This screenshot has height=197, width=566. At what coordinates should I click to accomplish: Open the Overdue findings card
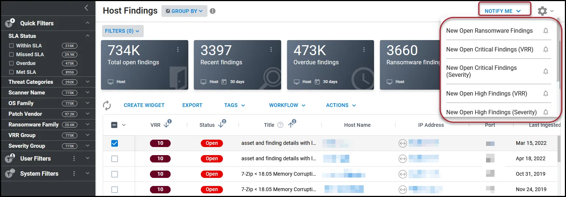[x=331, y=65]
